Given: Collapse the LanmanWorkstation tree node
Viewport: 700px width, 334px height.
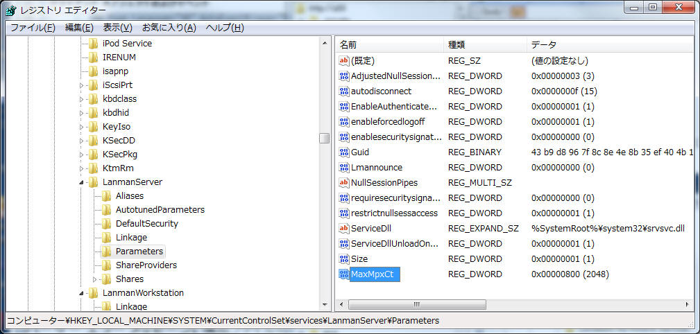Looking at the screenshot, I should [83, 293].
